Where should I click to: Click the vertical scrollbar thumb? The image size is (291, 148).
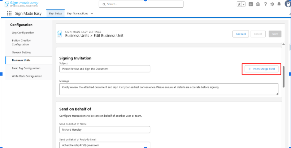[284, 76]
